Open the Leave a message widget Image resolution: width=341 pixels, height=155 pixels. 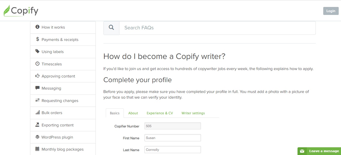[319, 151]
